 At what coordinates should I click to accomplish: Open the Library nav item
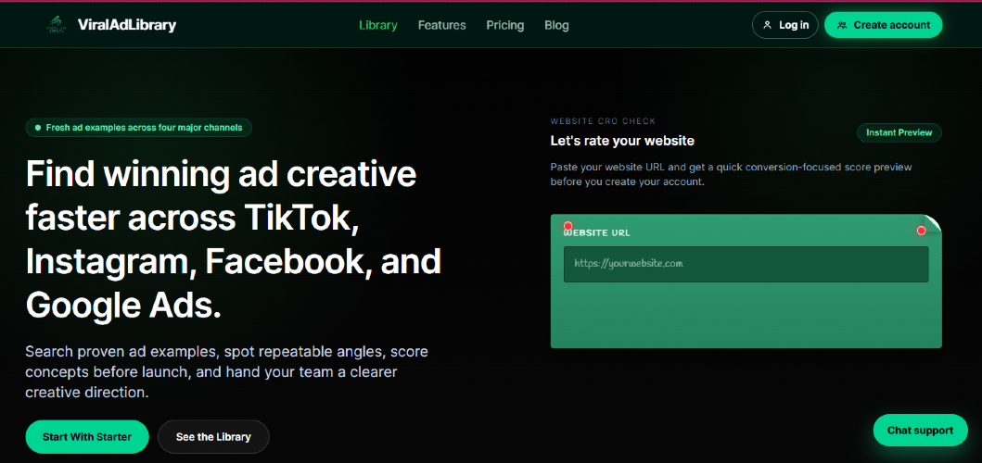click(x=378, y=25)
